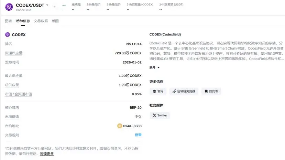This screenshot has height=160, width=285.
Task: Click the 726.00万 CODEX supply value
Action: point(128,53)
